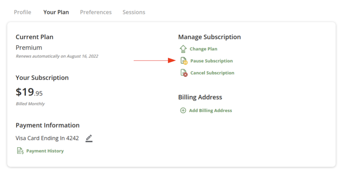Click the plus circle icon beside Add Billing Address
The height and width of the screenshot is (171, 338).
(183, 111)
